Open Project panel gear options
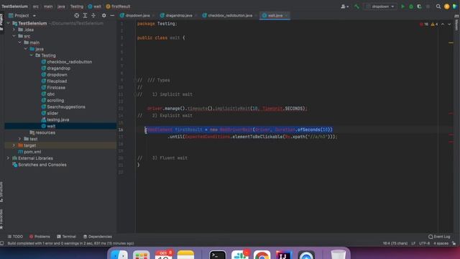Image resolution: width=460 pixels, height=259 pixels. [x=103, y=16]
